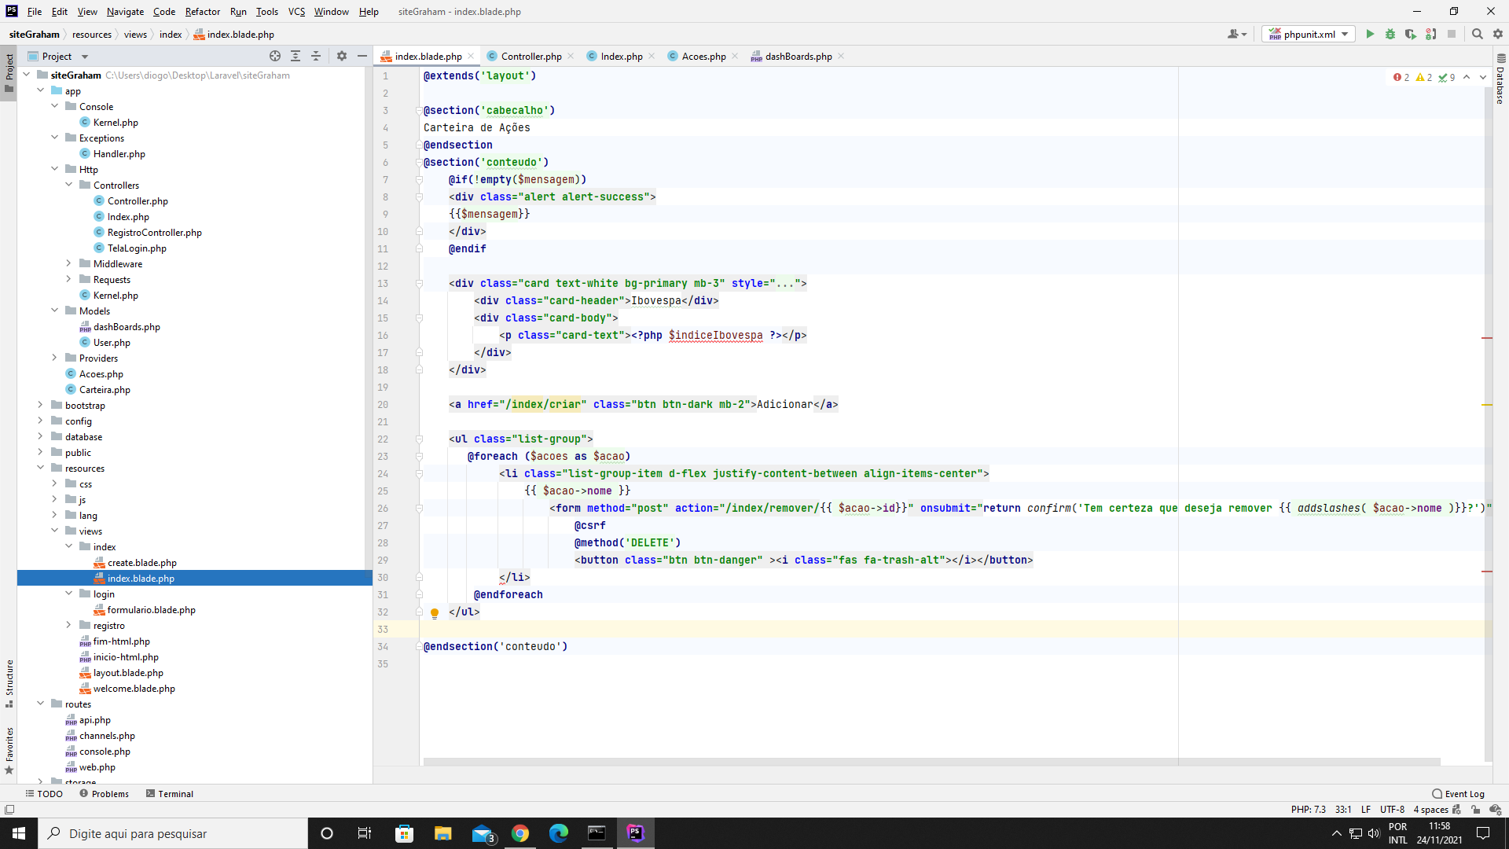Collapse the routes folder

[x=41, y=704]
